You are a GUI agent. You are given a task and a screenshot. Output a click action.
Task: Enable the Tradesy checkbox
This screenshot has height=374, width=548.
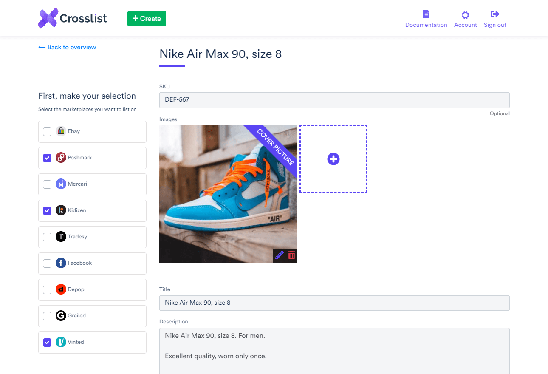click(47, 237)
